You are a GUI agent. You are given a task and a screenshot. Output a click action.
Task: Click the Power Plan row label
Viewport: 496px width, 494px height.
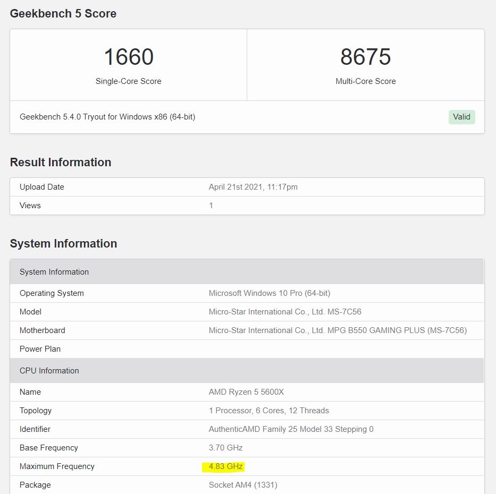(40, 349)
